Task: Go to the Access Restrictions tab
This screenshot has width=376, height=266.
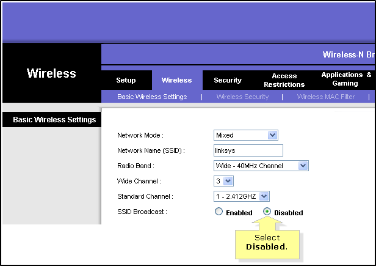Action: 284,80
